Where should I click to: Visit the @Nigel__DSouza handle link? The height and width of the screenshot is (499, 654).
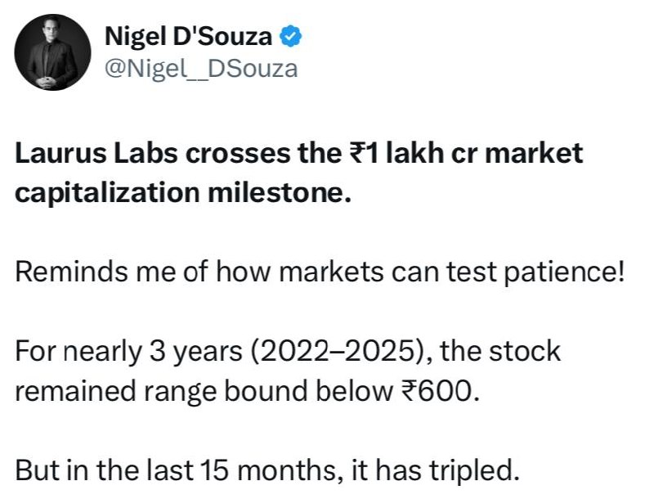[x=201, y=69]
